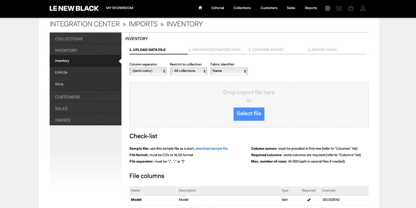This screenshot has width=416, height=208.
Task: Open the Fabric identifier dropdown
Action: pos(229,71)
